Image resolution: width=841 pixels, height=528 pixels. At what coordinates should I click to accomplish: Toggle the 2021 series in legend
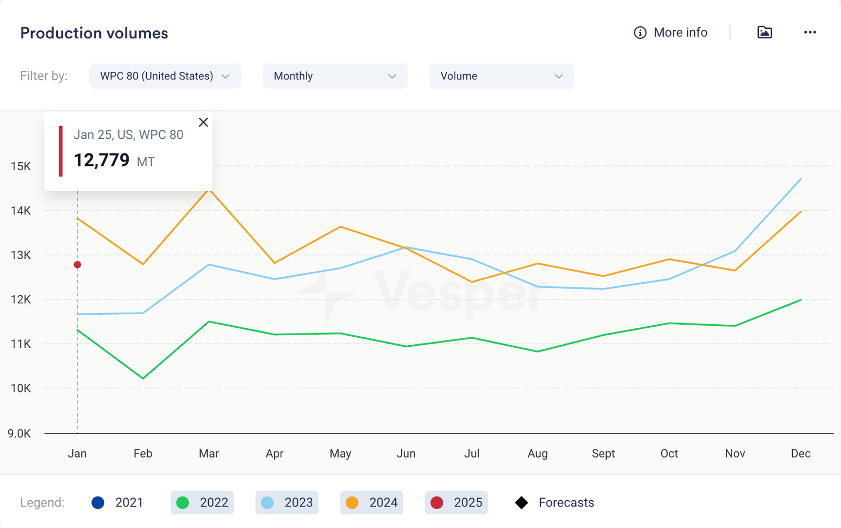click(x=117, y=503)
